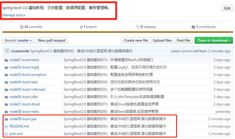Click the 'yesterday' timestamp on node08-boot-redis row
The image size is (235, 139).
point(223,112)
